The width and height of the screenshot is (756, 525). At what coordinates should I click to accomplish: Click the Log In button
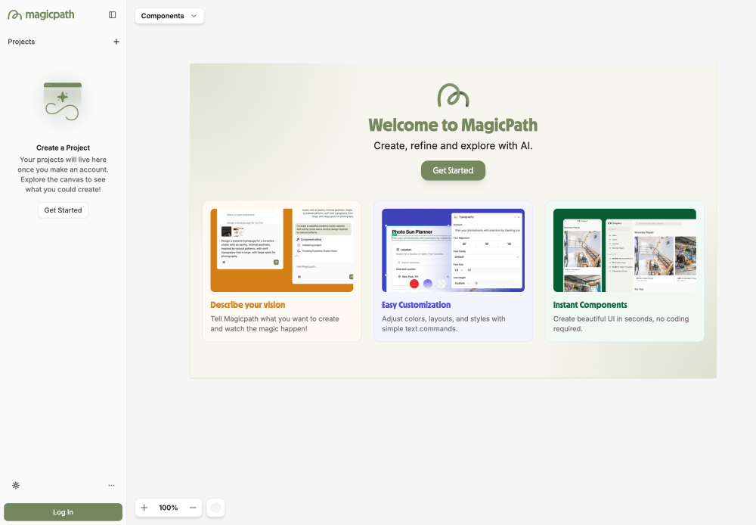[64, 512]
